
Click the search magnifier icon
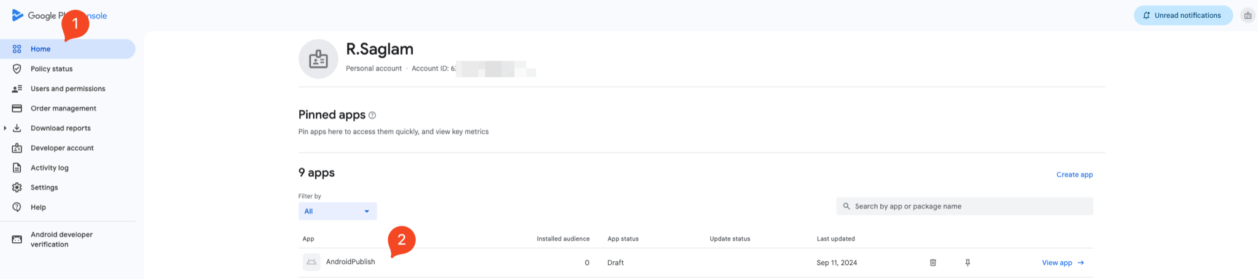pos(846,206)
